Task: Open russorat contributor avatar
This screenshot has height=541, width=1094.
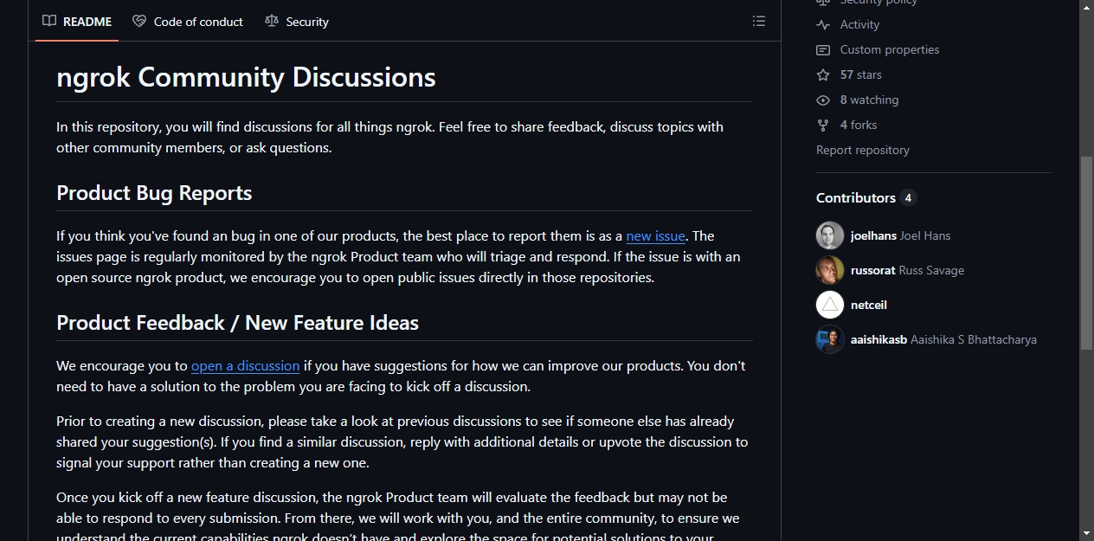Action: pyautogui.click(x=830, y=270)
